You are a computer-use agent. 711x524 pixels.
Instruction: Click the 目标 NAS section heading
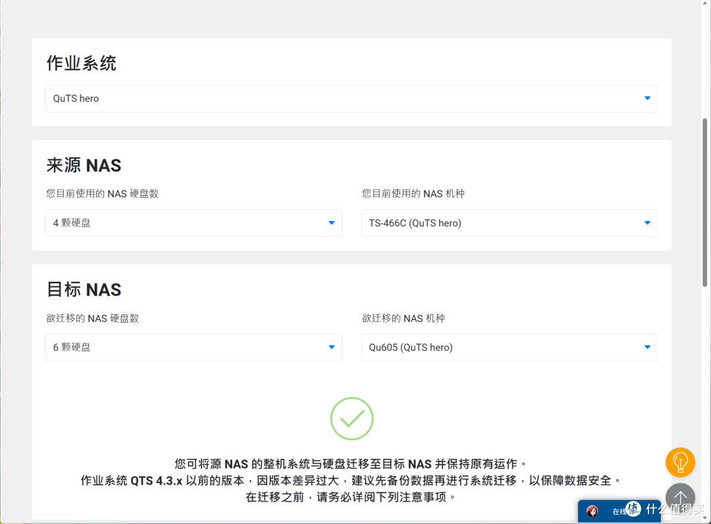(x=84, y=289)
